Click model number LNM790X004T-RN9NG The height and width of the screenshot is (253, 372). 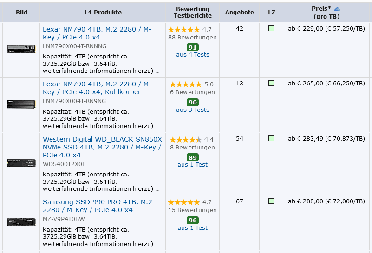point(74,101)
